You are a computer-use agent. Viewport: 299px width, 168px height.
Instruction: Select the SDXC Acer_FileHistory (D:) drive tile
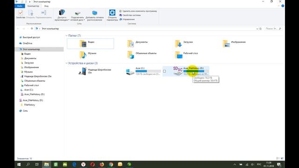(186, 71)
